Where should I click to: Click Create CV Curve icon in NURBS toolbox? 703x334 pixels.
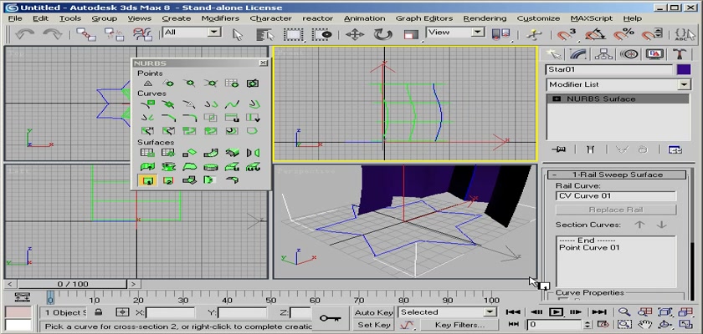click(x=147, y=104)
